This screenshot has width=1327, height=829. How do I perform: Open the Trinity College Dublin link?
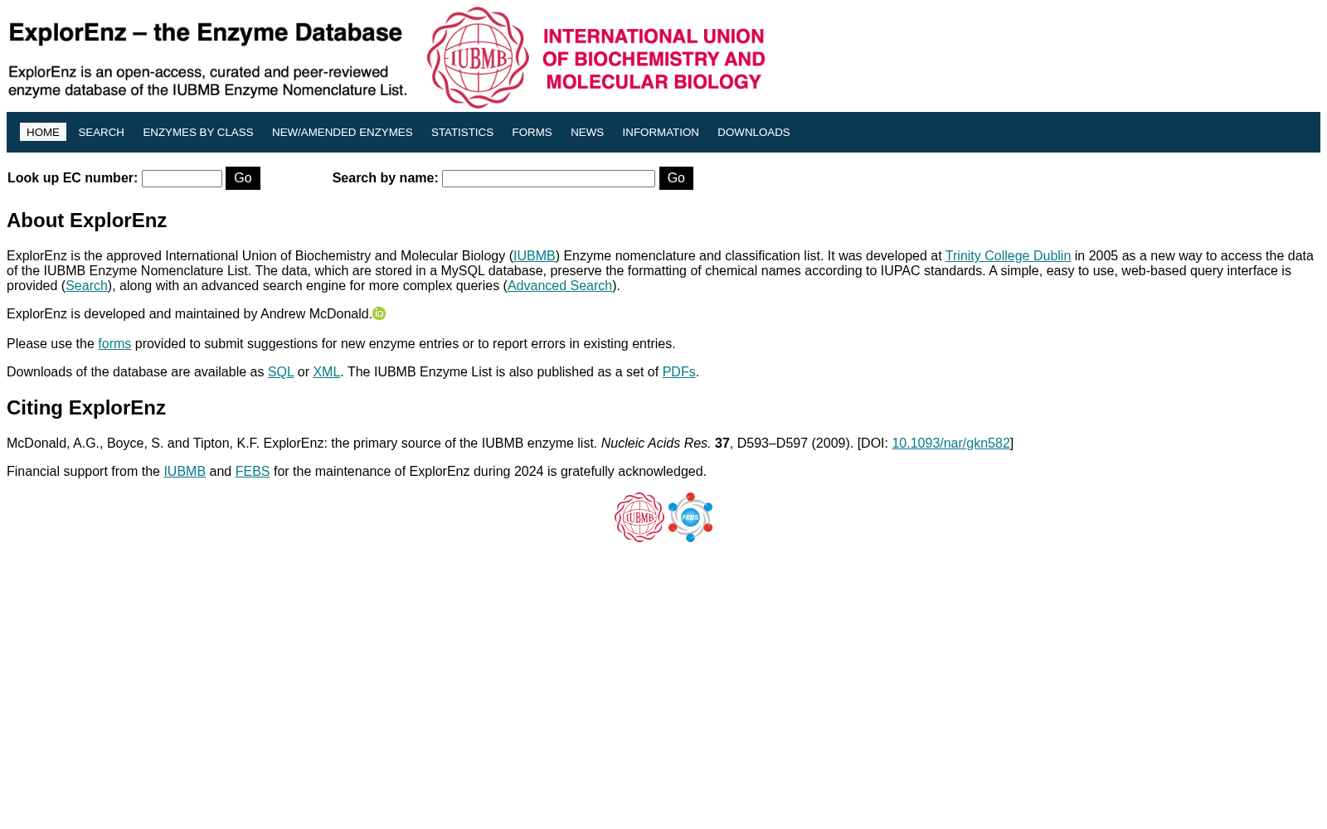1008,256
